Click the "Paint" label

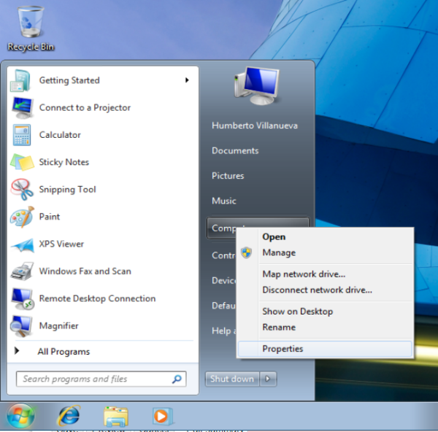(x=50, y=217)
